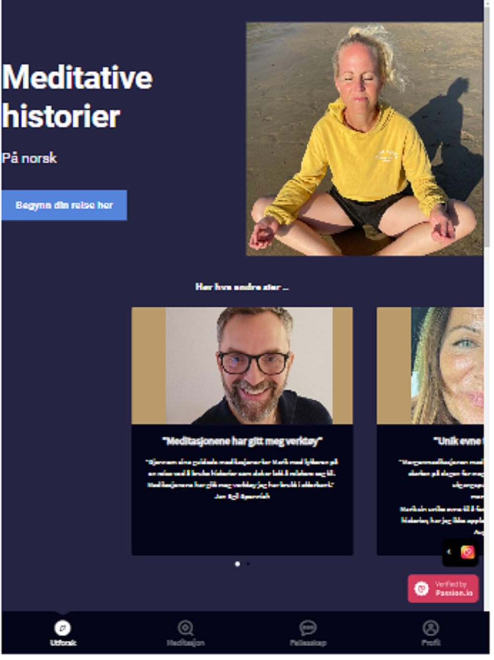Open the Utforsk tab icon
The image size is (494, 660).
62,628
